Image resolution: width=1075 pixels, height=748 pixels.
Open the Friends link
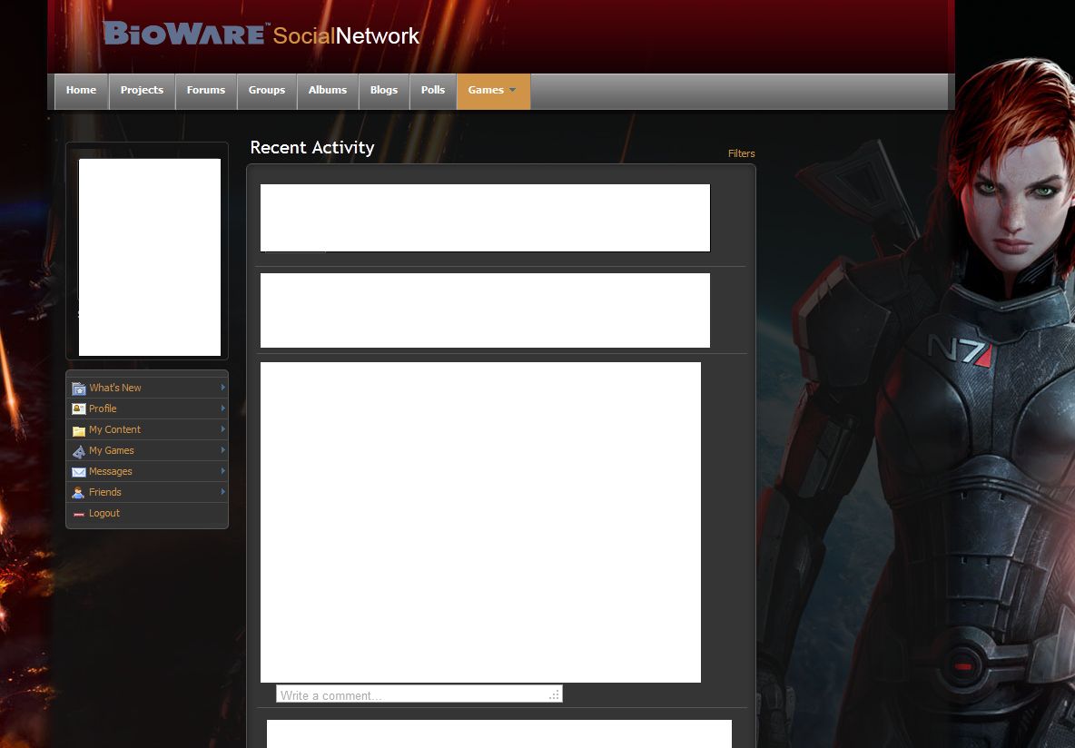(105, 492)
